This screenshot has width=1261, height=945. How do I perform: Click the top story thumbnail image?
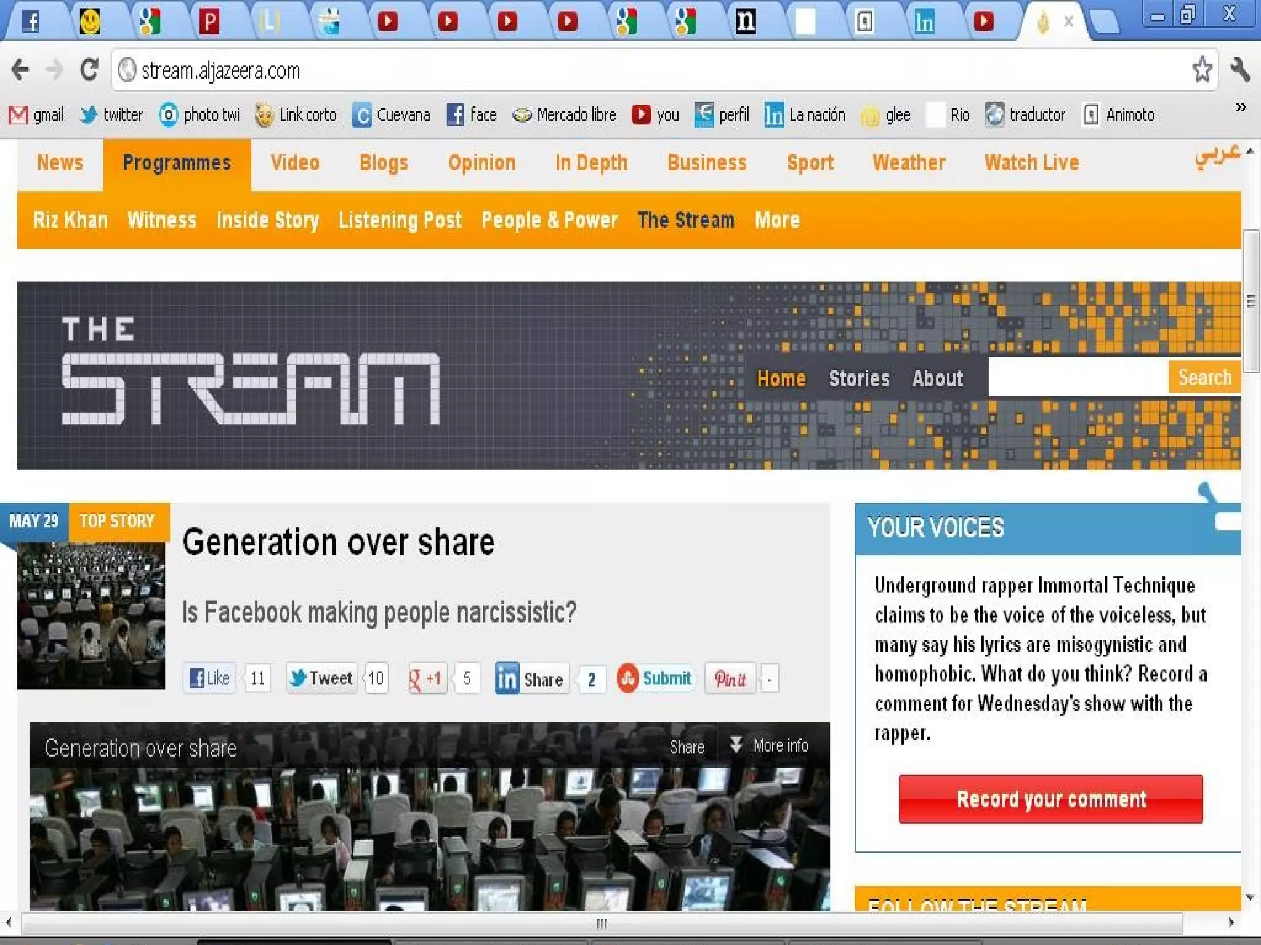point(91,615)
